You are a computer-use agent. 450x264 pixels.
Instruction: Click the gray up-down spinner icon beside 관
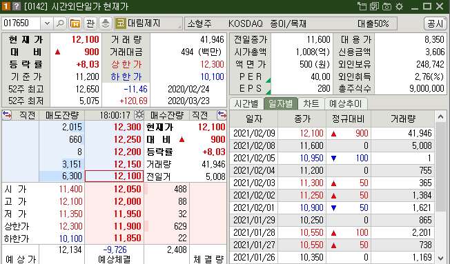pyautogui.click(x=106, y=23)
